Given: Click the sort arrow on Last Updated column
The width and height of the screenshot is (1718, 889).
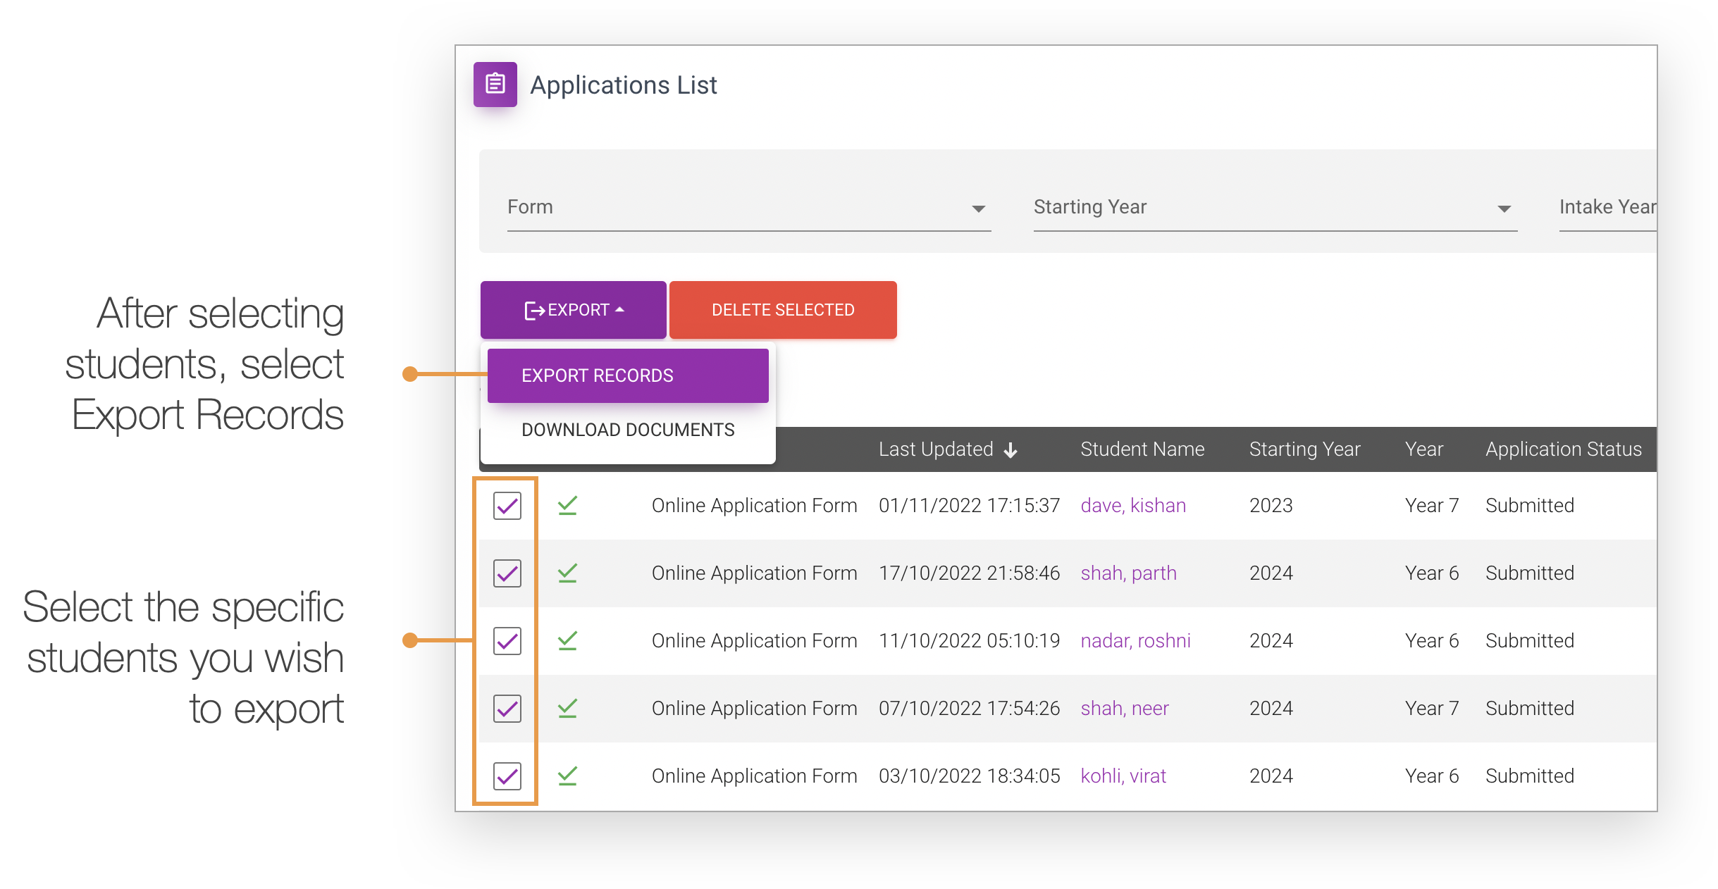Looking at the screenshot, I should pyautogui.click(x=1011, y=449).
